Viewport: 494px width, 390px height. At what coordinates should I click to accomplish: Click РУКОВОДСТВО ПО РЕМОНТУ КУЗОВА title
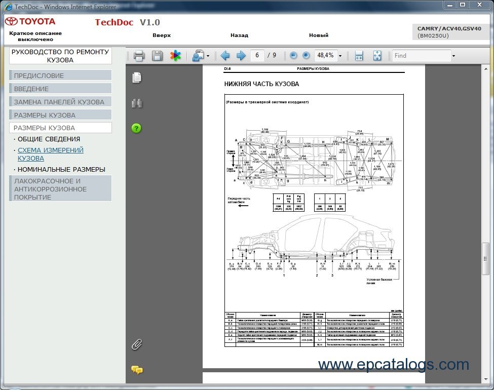(x=60, y=56)
